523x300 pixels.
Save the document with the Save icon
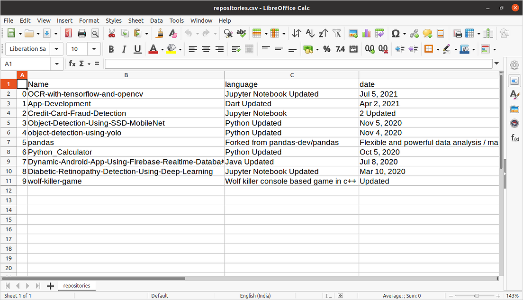point(47,33)
